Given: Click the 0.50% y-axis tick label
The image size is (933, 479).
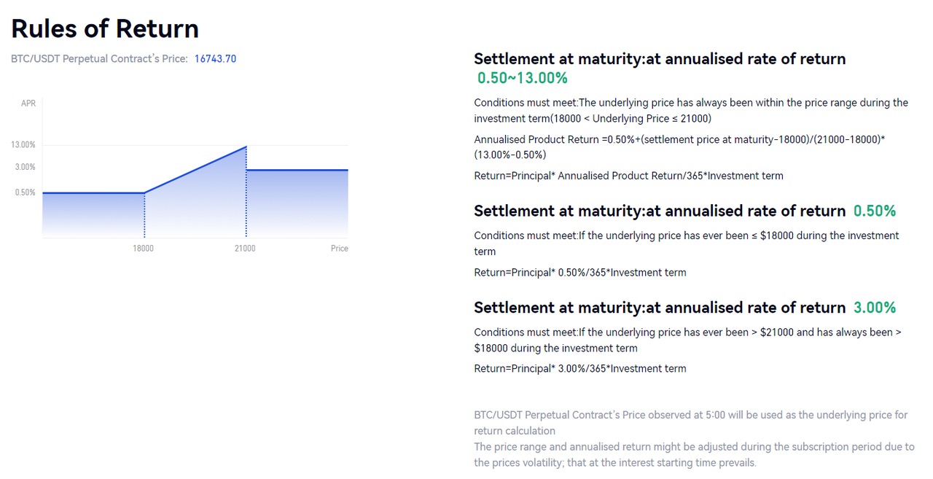Looking at the screenshot, I should [x=26, y=192].
